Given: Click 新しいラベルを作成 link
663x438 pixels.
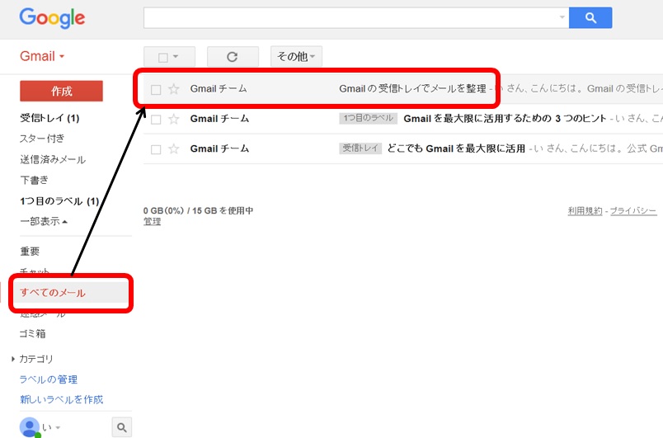Looking at the screenshot, I should click(61, 399).
